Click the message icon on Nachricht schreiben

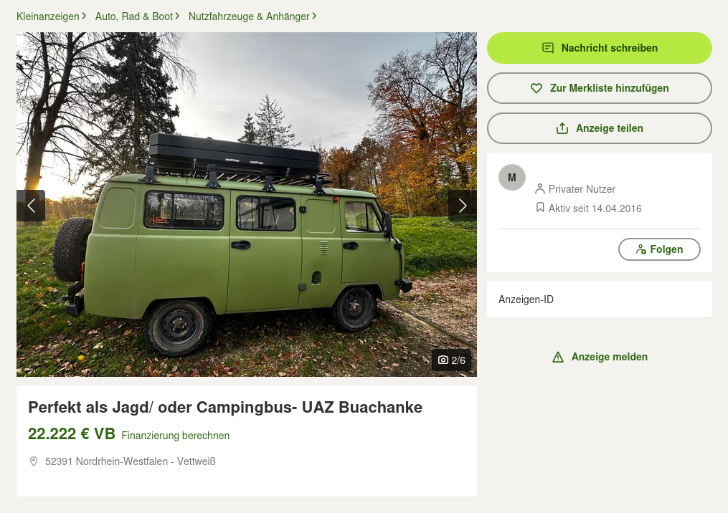click(x=548, y=48)
